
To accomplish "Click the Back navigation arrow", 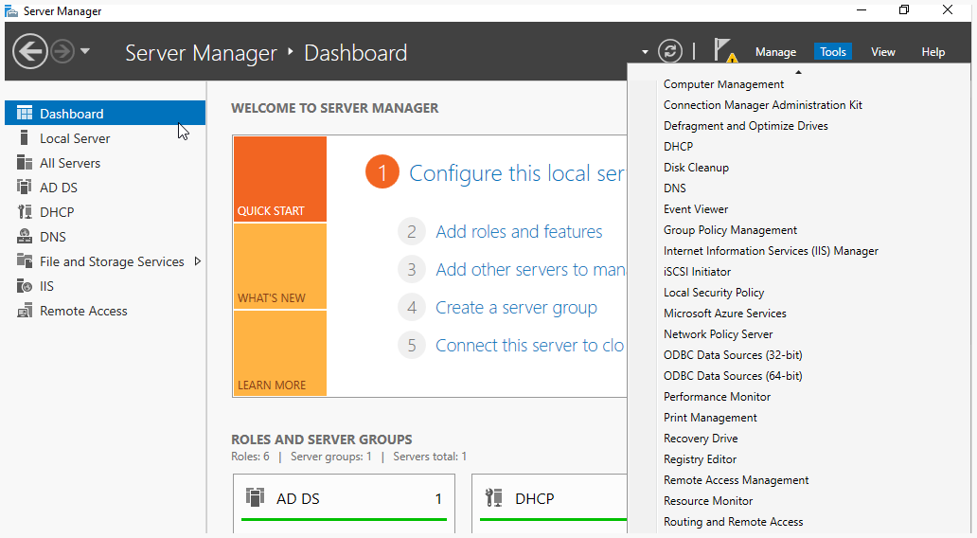I will pos(29,51).
